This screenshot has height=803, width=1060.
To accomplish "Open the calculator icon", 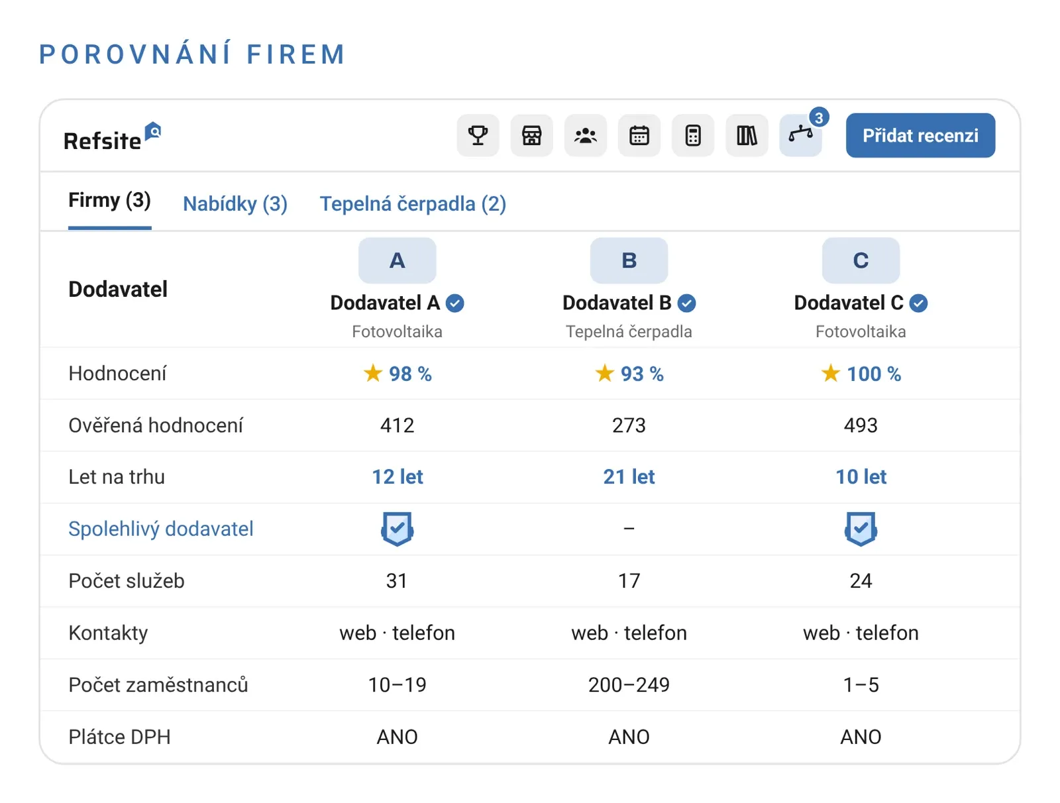I will pos(693,135).
